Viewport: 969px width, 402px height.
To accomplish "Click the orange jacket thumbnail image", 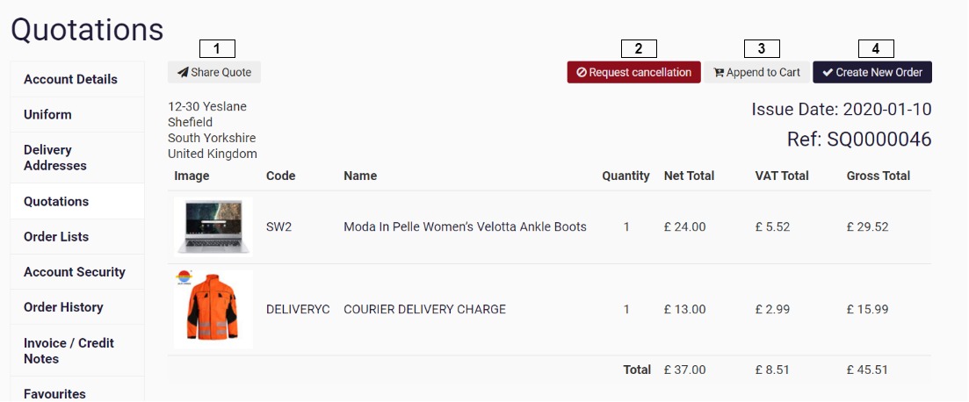I will (x=213, y=309).
